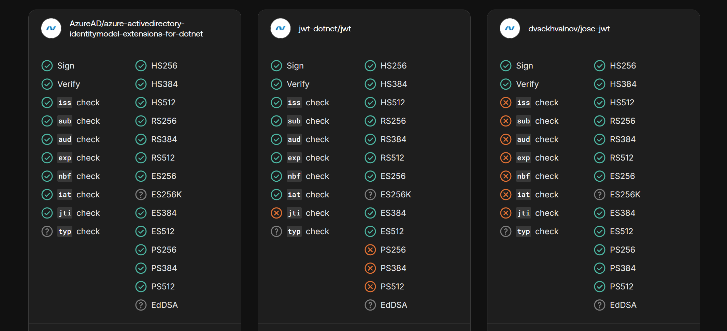Click 'ES512' text in jwt-dotnet card
The height and width of the screenshot is (331, 727).
click(392, 231)
